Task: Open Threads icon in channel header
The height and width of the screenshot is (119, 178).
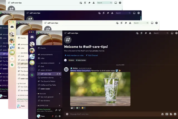Action: coord(137,33)
